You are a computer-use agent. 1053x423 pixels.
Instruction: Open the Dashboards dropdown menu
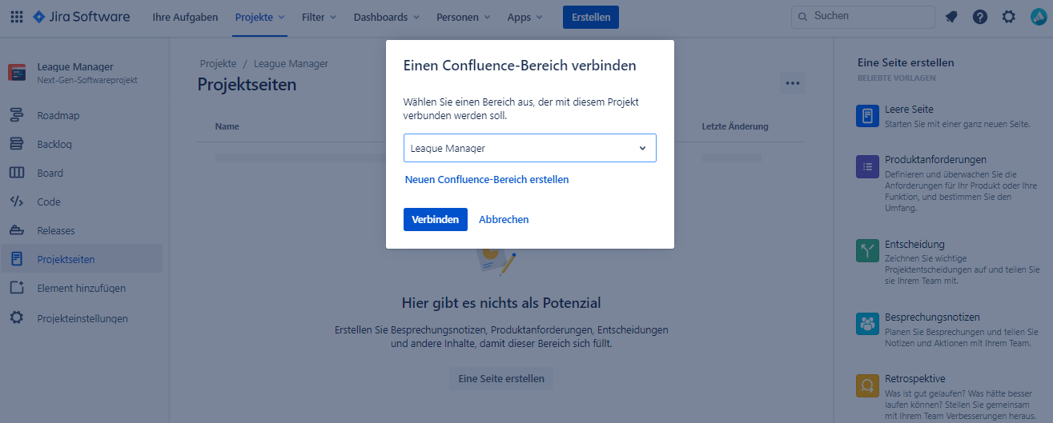click(386, 17)
